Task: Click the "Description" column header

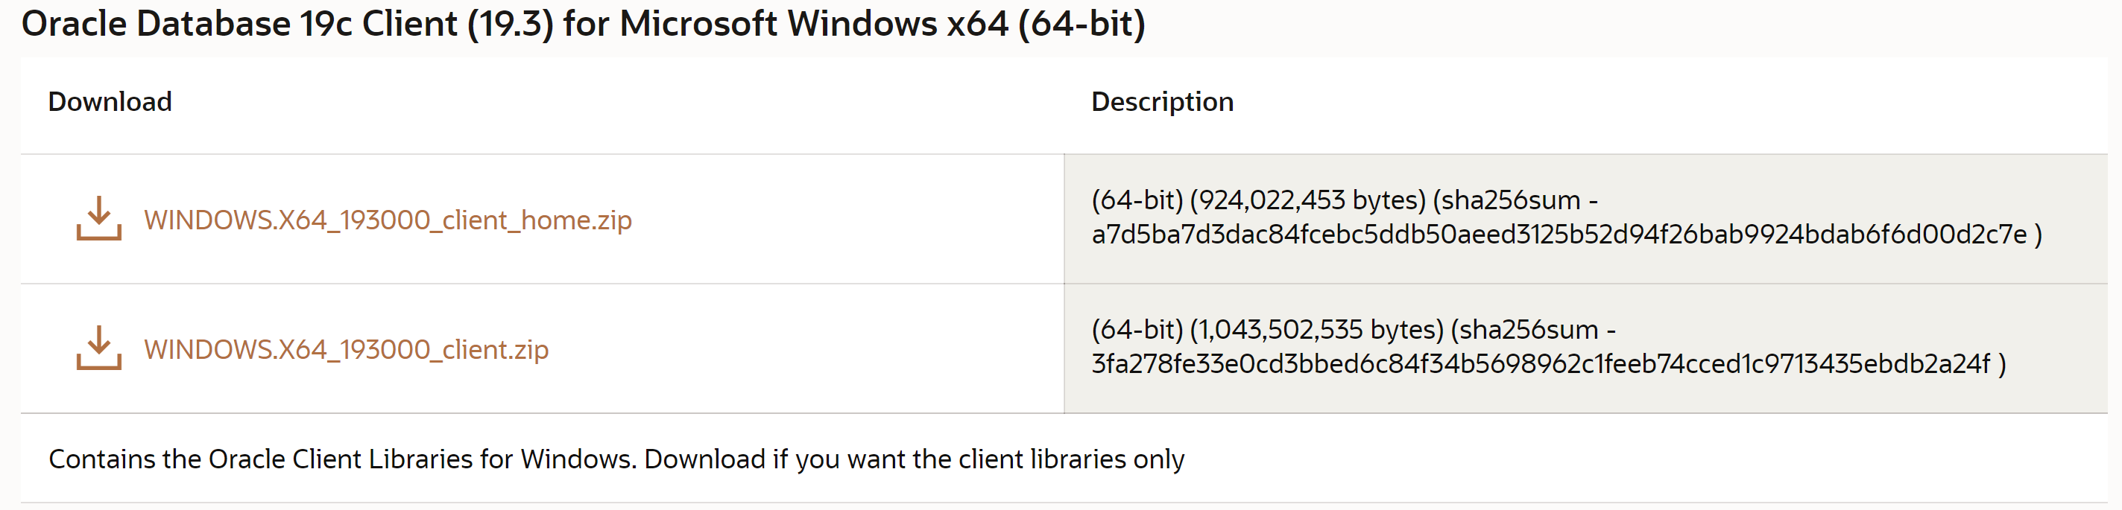Action: (1161, 102)
